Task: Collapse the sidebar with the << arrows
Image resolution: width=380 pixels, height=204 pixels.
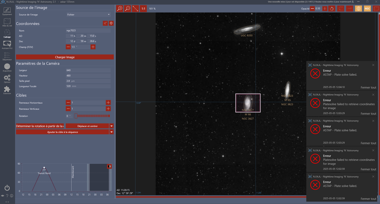Action: (7, 202)
